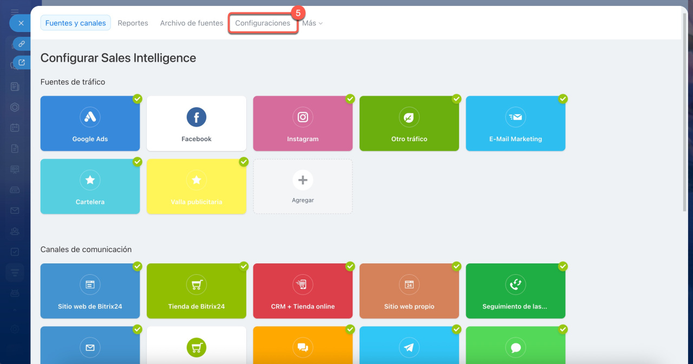Open the main hamburger menu
The height and width of the screenshot is (364, 693).
click(15, 11)
